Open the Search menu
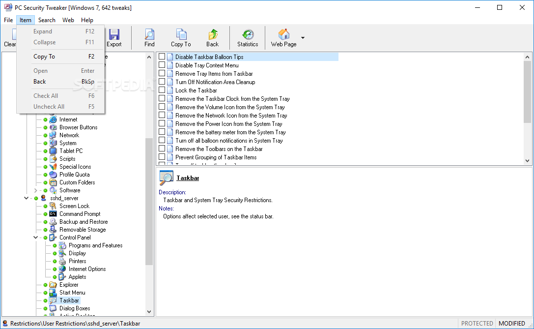Viewport: 534px width, 329px height. coord(47,20)
